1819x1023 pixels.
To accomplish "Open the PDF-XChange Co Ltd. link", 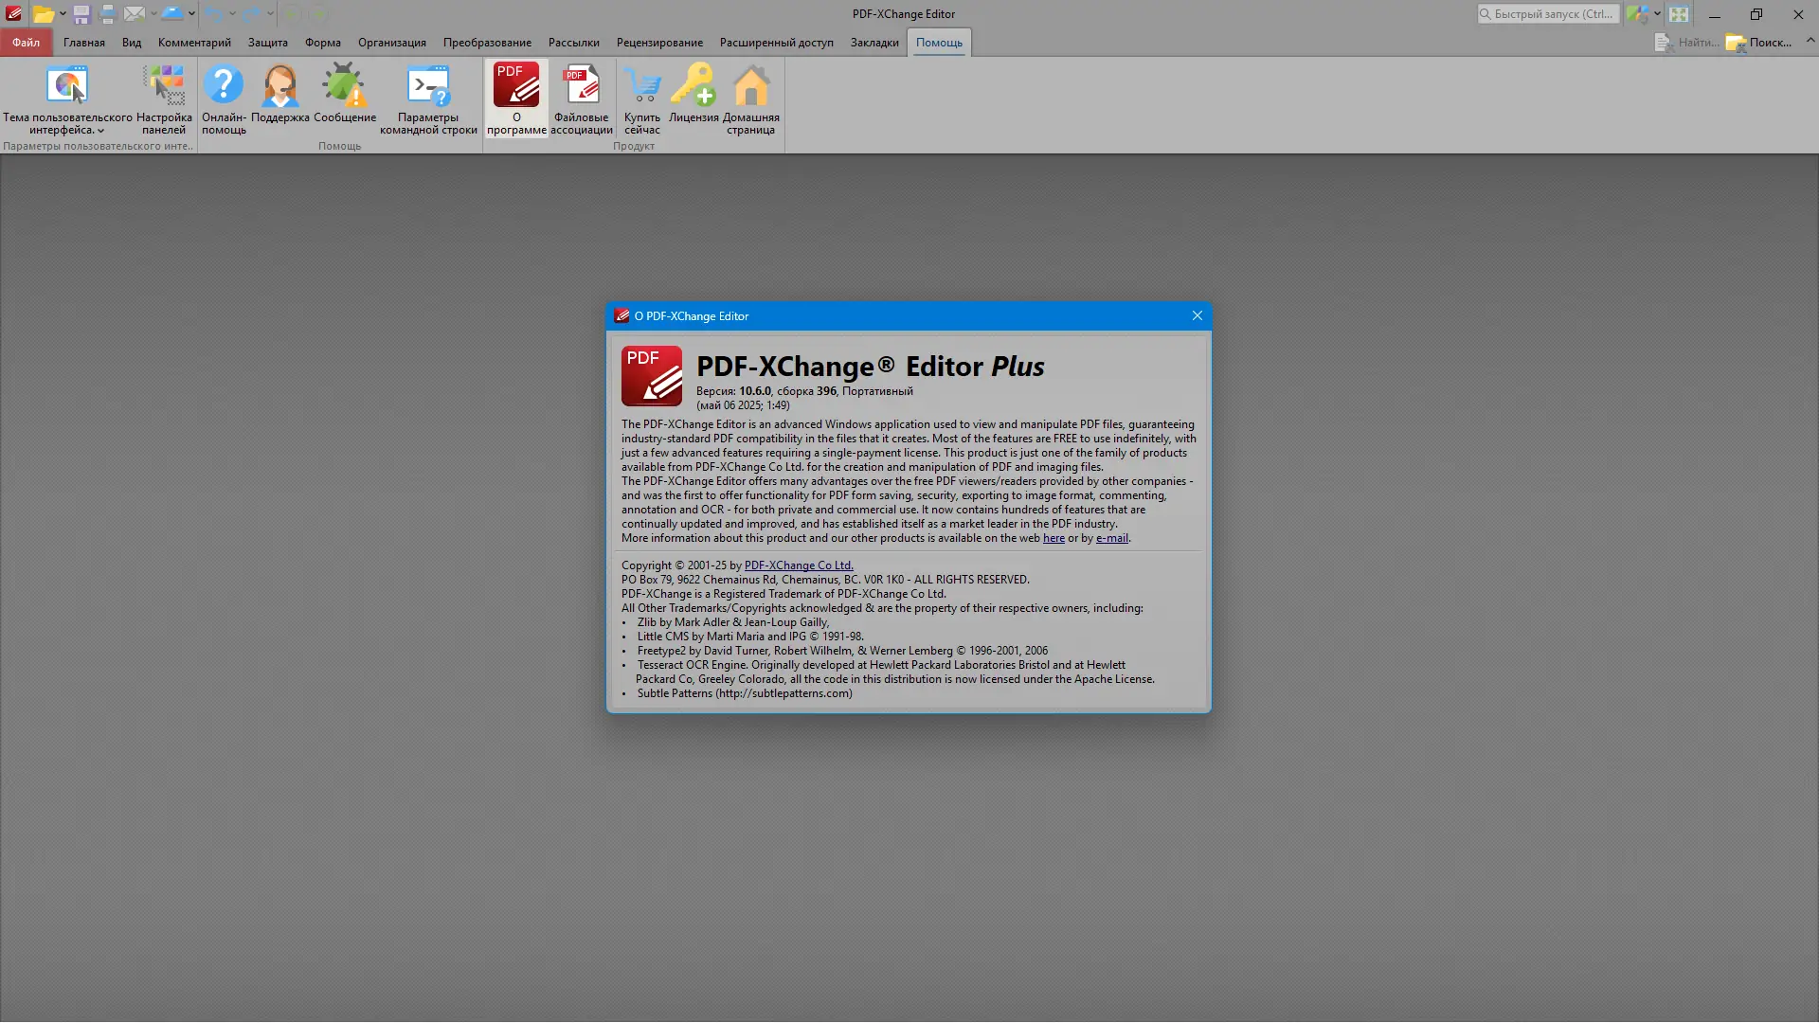I will [x=798, y=565].
